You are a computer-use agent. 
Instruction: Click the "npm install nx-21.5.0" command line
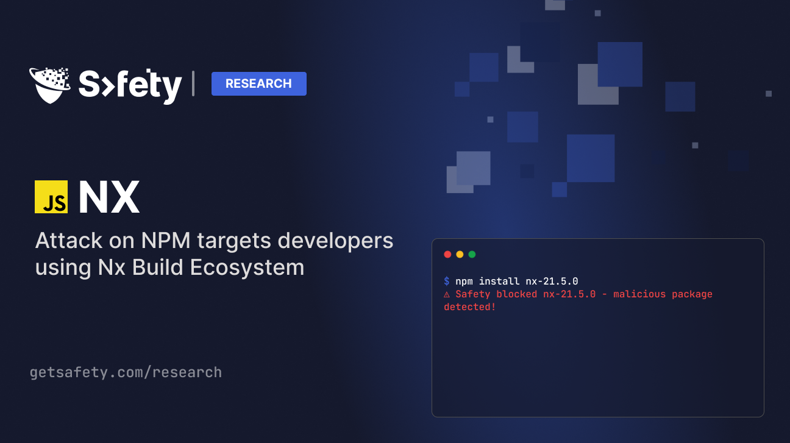(516, 281)
